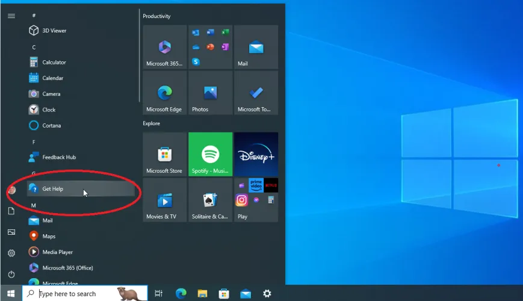Screen dimensions: 523x301
Task: Open File Explorer from the taskbar
Action: pyautogui.click(x=202, y=294)
